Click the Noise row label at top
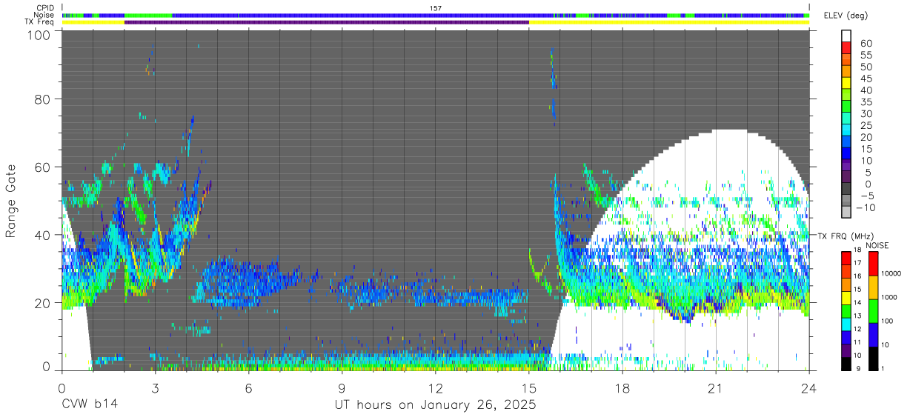 point(45,15)
